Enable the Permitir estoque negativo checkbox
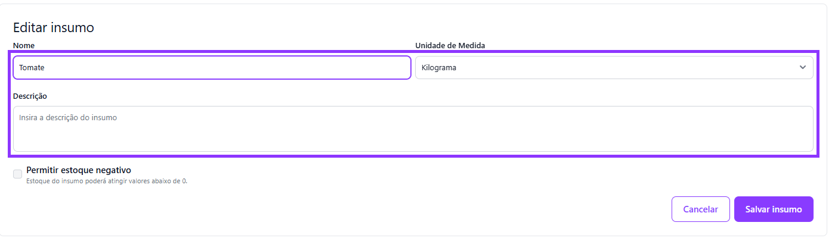 coord(18,174)
